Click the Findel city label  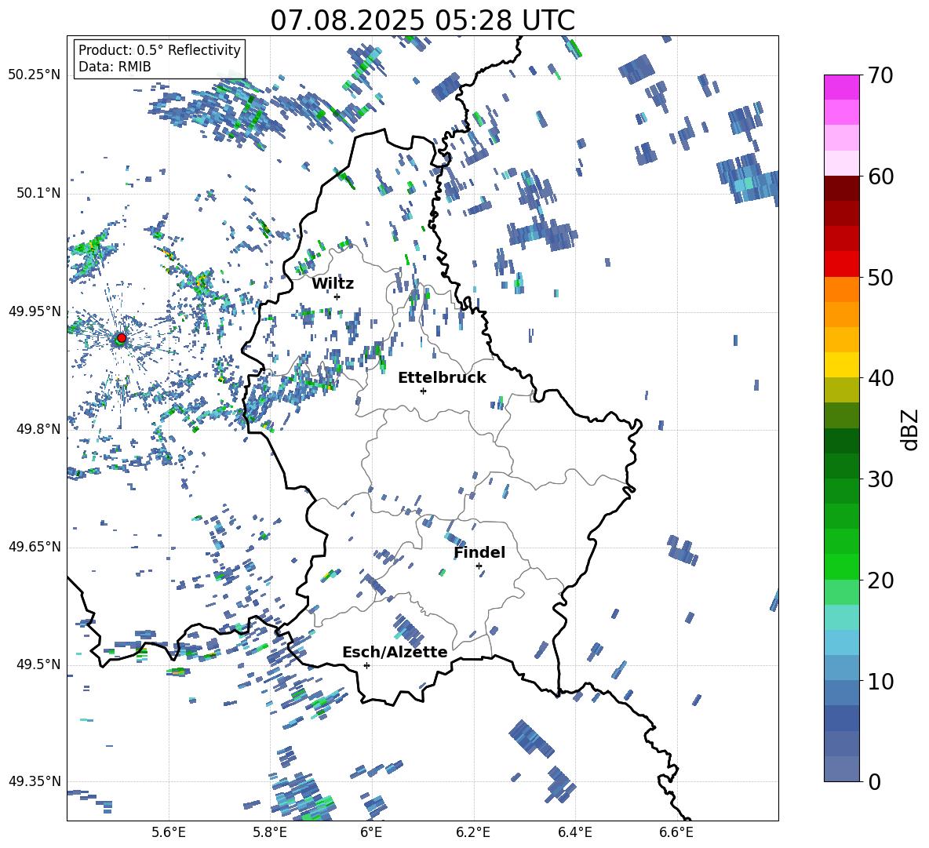point(479,552)
